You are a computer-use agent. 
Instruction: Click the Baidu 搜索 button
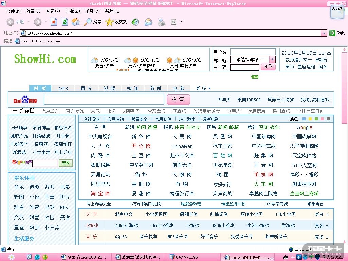tap(178, 99)
